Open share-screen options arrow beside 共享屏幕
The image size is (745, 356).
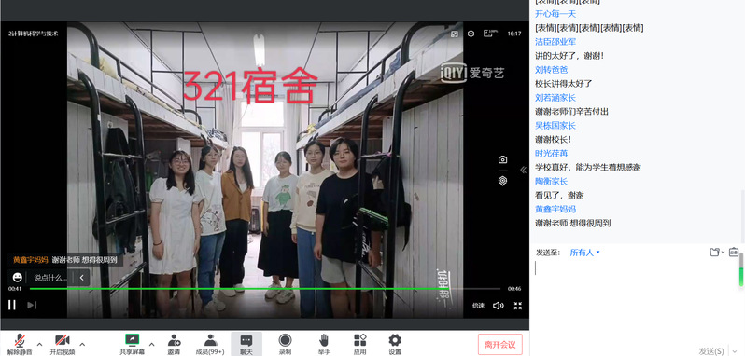pos(152,344)
